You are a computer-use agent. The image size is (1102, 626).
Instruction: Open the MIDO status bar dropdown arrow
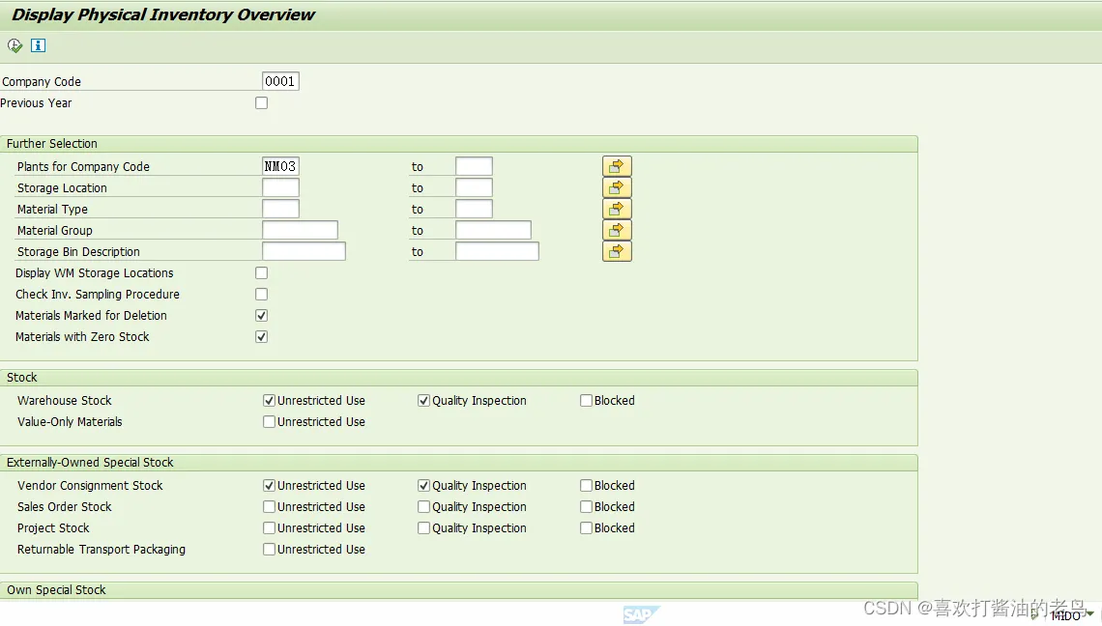point(1090,615)
